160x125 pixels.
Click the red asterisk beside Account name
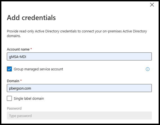[31, 49]
